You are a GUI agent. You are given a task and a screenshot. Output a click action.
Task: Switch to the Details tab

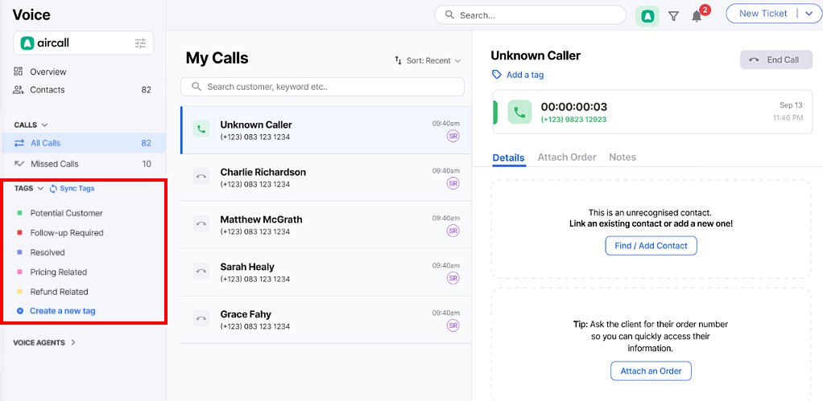pos(508,158)
